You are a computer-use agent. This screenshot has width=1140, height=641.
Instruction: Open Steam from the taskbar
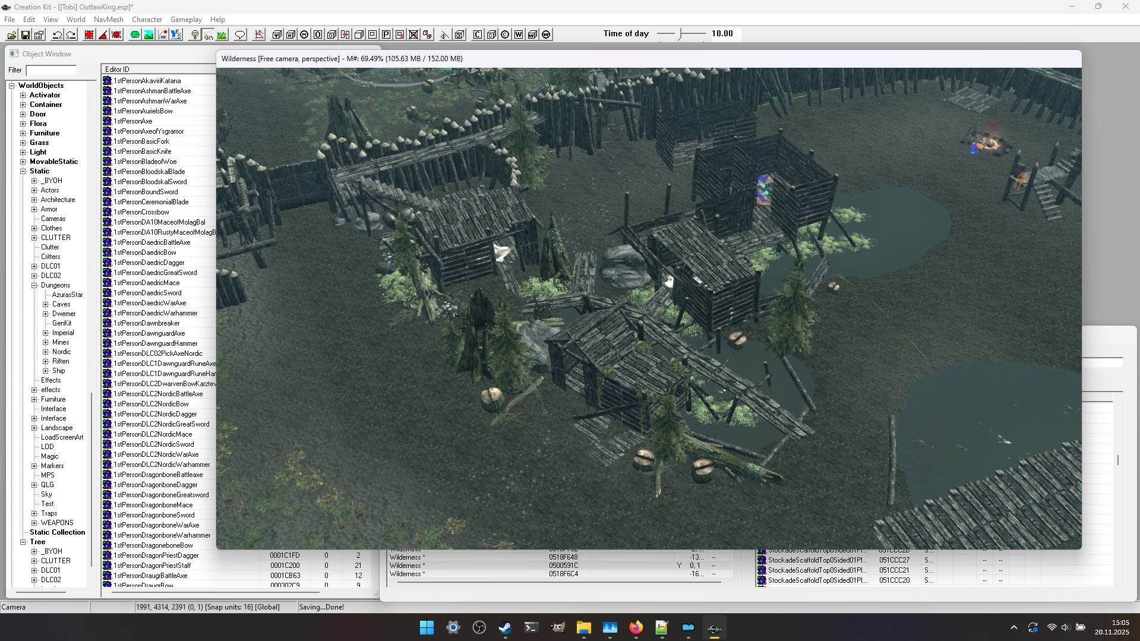[505, 627]
